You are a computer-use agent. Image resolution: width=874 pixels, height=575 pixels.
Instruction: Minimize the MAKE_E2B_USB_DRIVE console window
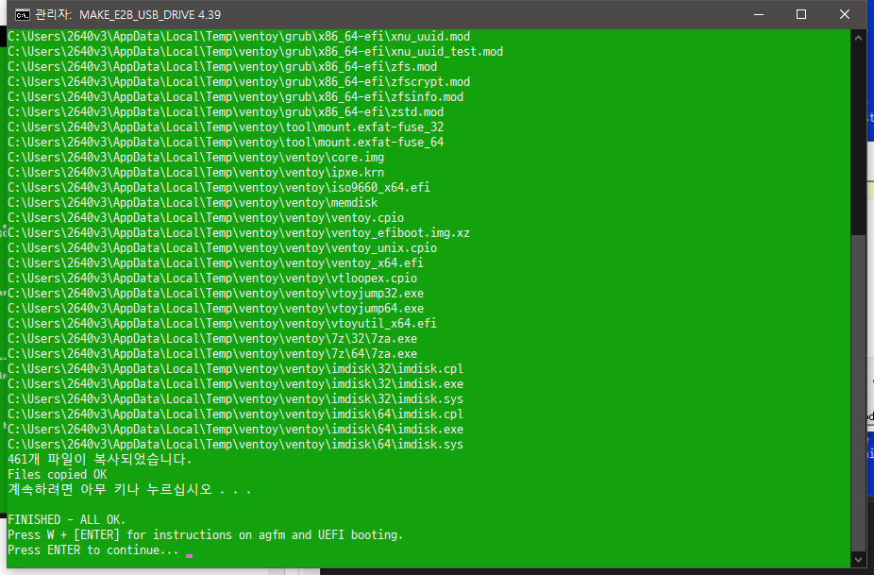(759, 14)
